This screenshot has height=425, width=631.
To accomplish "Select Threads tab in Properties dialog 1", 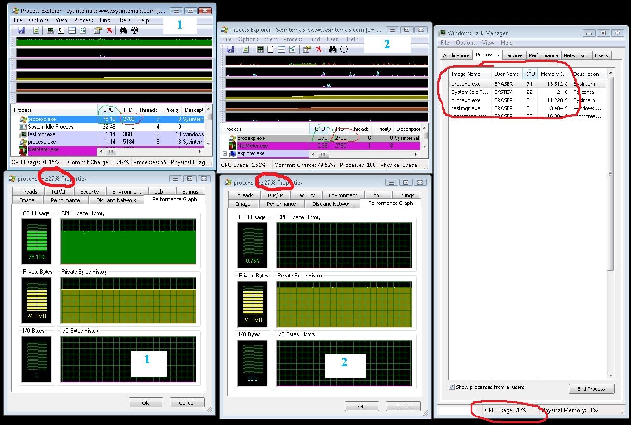I will (x=28, y=192).
